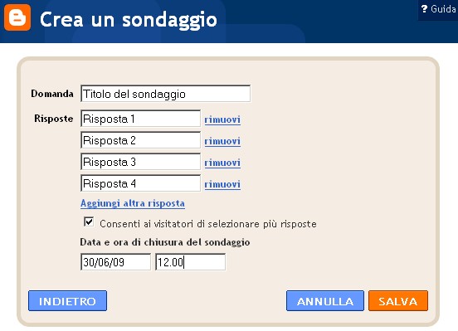Image resolution: width=458 pixels, height=331 pixels.
Task: Click the Risposta 4 text field
Action: (x=140, y=183)
